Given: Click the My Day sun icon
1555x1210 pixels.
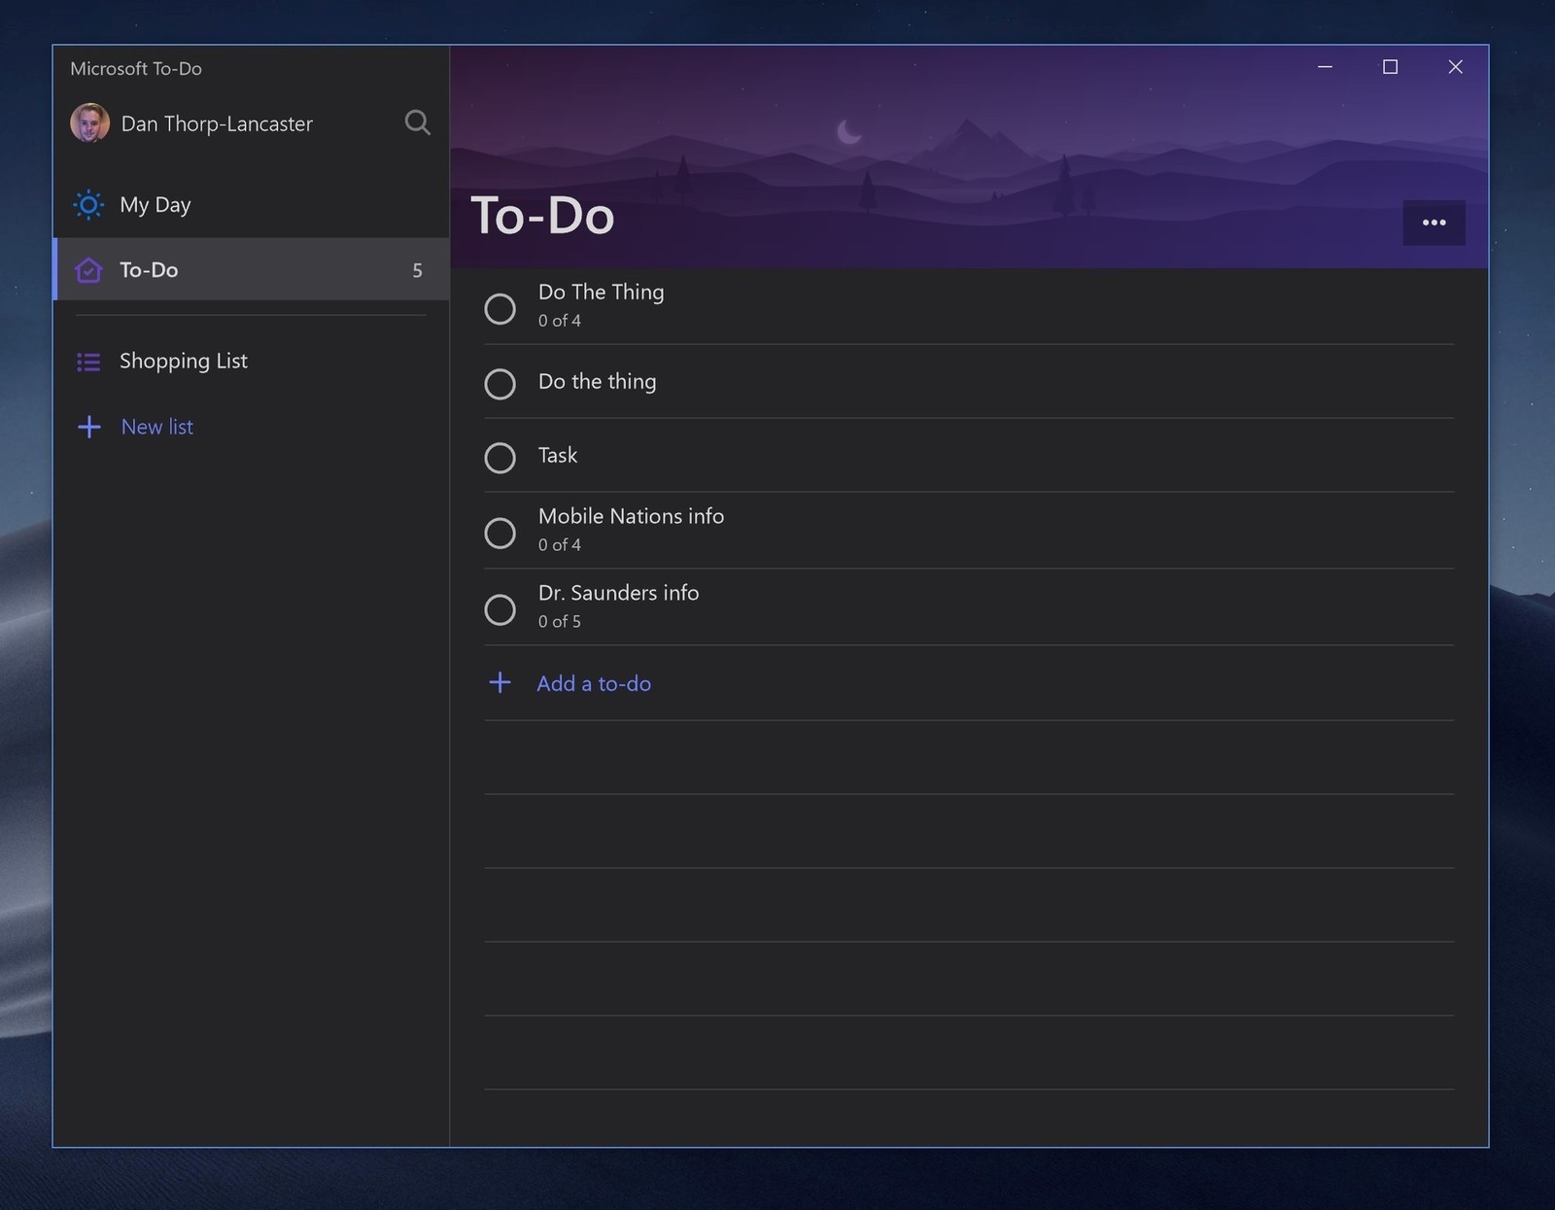Looking at the screenshot, I should (x=88, y=204).
